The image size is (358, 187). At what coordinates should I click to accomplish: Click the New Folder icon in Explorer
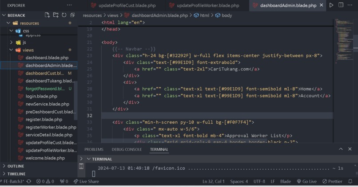pyautogui.click(x=56, y=15)
